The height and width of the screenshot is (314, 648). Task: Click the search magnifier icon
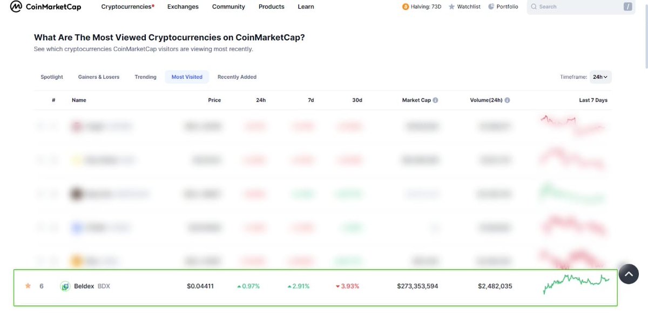click(534, 7)
